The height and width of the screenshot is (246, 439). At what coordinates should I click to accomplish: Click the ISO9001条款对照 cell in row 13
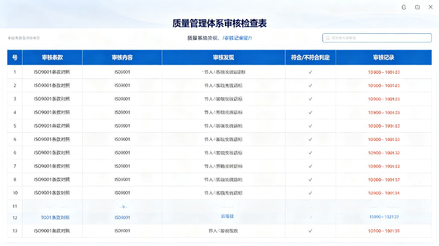click(x=52, y=231)
